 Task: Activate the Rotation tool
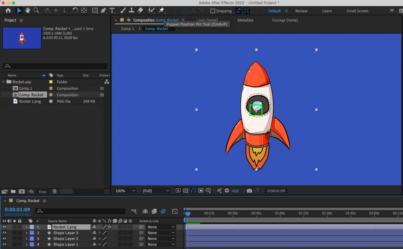(x=75, y=11)
